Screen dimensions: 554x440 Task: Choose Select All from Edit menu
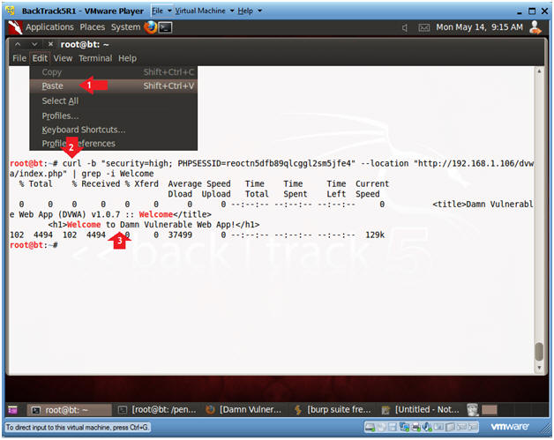point(114,101)
